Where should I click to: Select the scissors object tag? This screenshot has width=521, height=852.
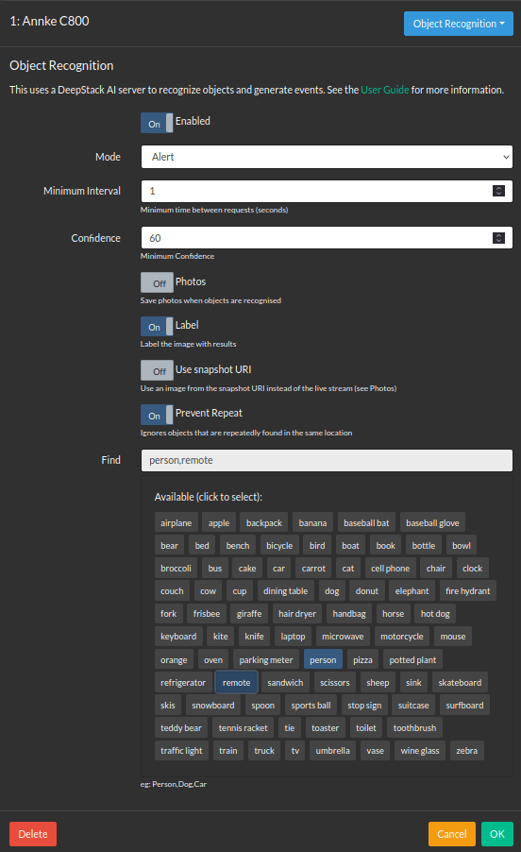coord(335,683)
